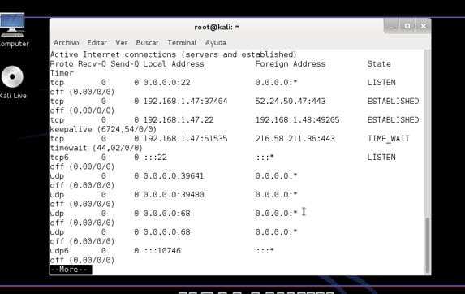This screenshot has height=294, width=465.
Task: Open the Ver menu
Action: click(121, 43)
